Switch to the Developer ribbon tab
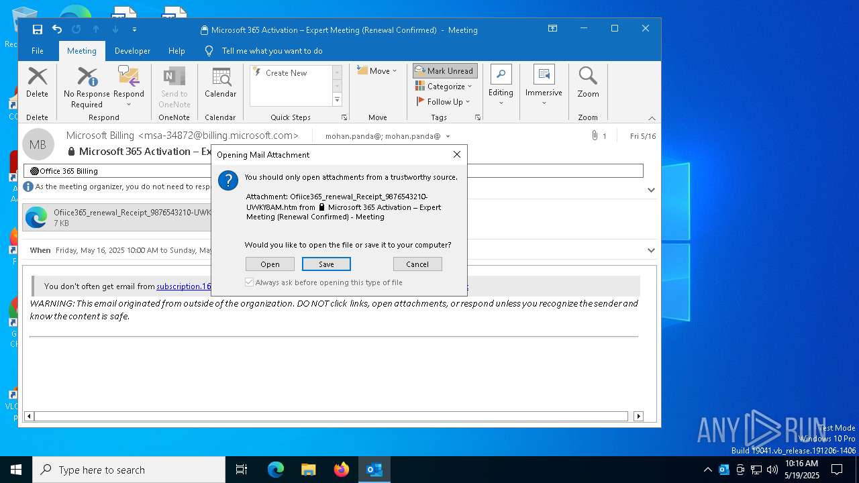 click(132, 51)
